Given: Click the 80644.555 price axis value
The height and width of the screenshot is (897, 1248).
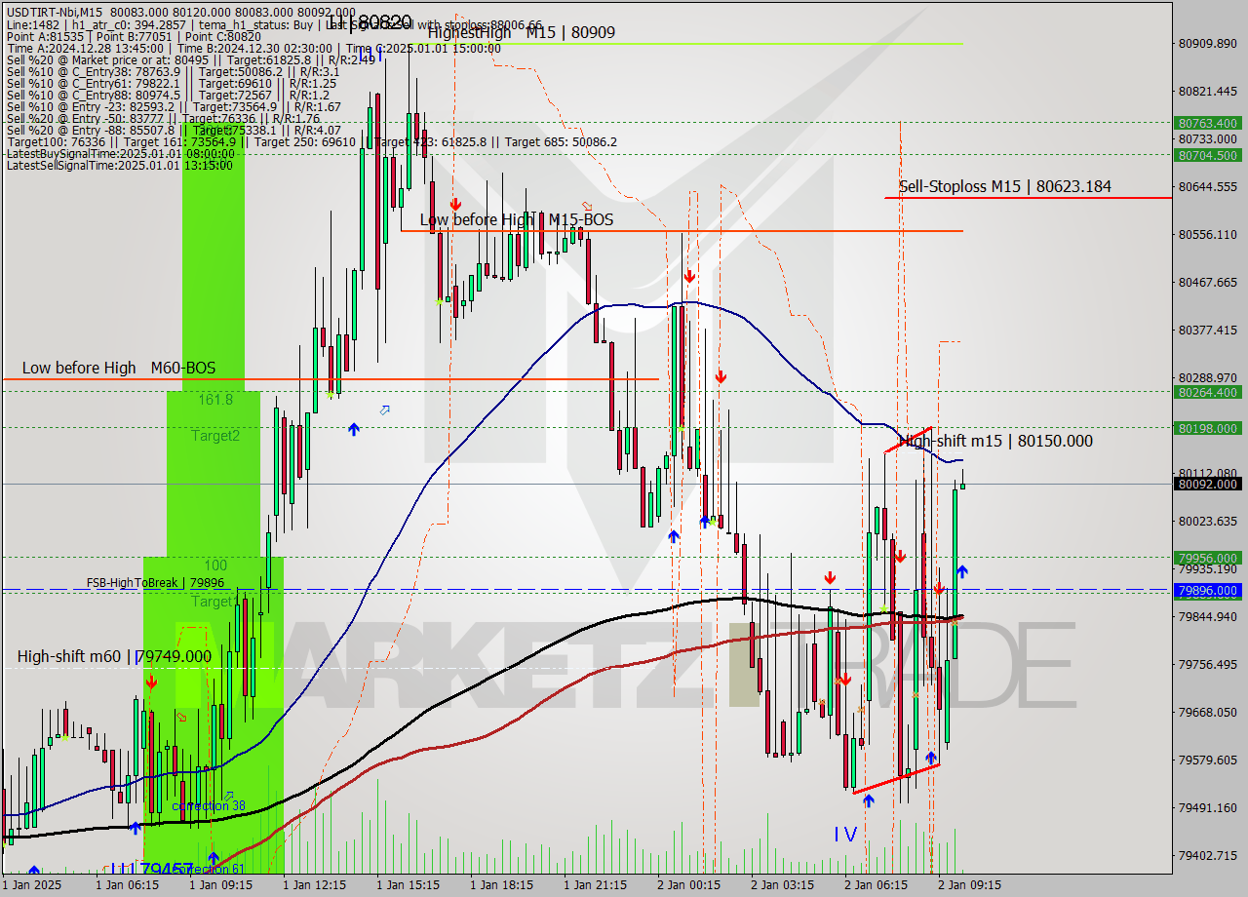Looking at the screenshot, I should pos(1208,186).
